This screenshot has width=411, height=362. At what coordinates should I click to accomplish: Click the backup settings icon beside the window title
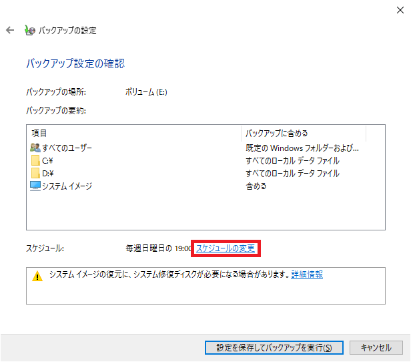29,31
